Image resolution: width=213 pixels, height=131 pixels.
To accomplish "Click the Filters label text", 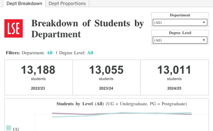I will pos(13,53).
